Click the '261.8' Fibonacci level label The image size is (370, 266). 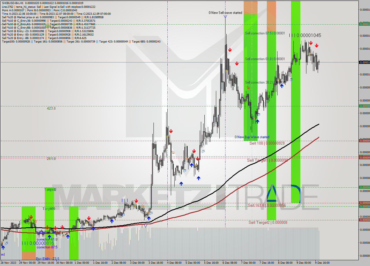pos(51,158)
